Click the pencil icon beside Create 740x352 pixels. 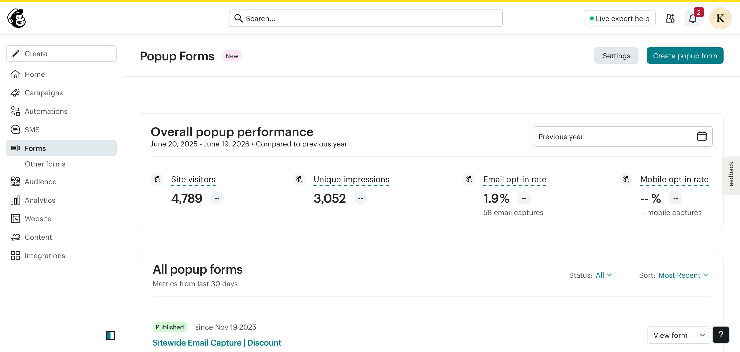15,53
